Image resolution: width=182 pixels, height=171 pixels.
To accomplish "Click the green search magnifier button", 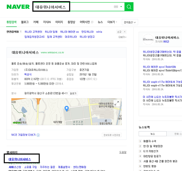I will click(x=129, y=7).
